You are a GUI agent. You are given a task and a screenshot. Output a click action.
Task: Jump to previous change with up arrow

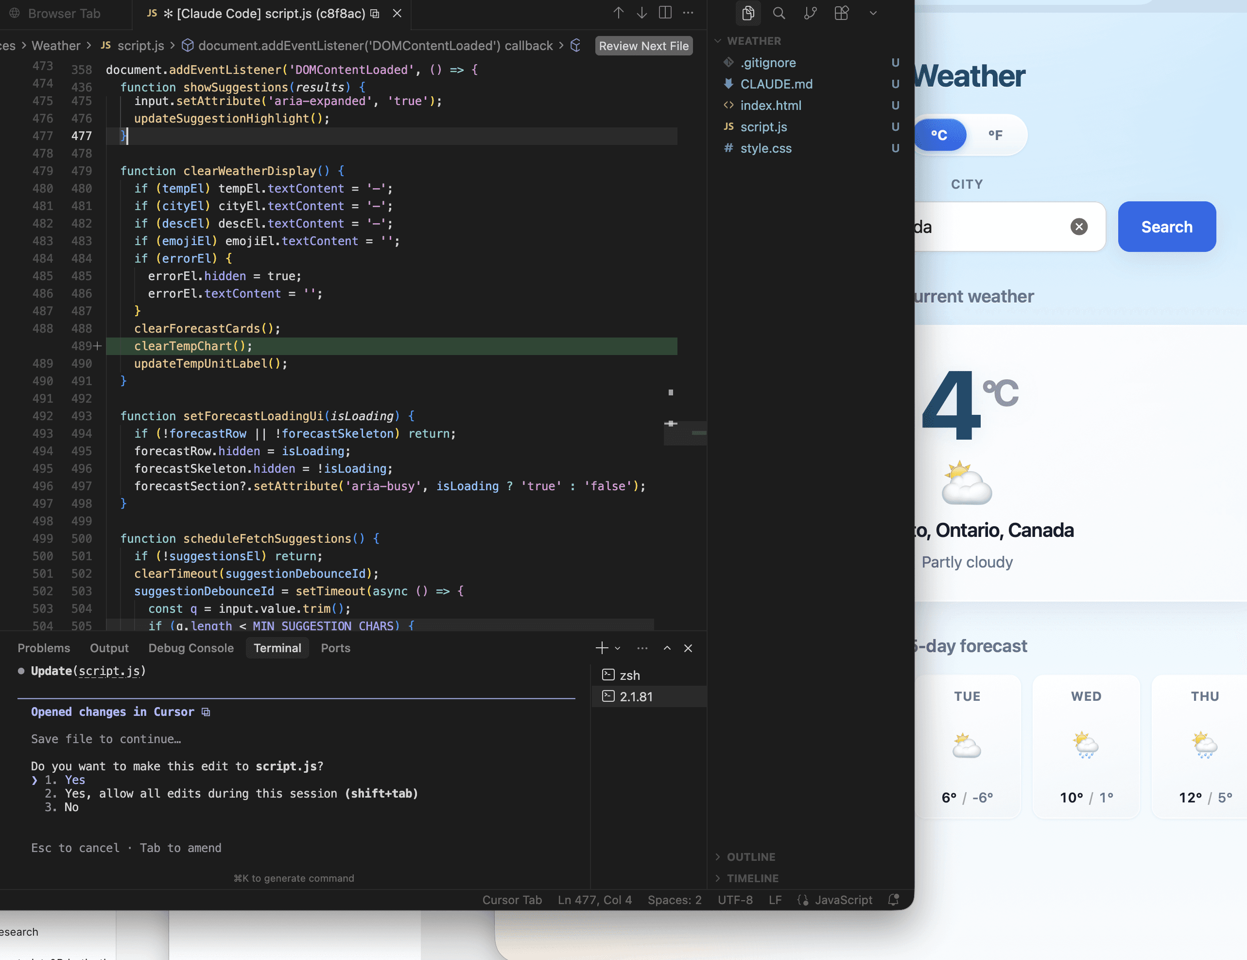pyautogui.click(x=618, y=13)
